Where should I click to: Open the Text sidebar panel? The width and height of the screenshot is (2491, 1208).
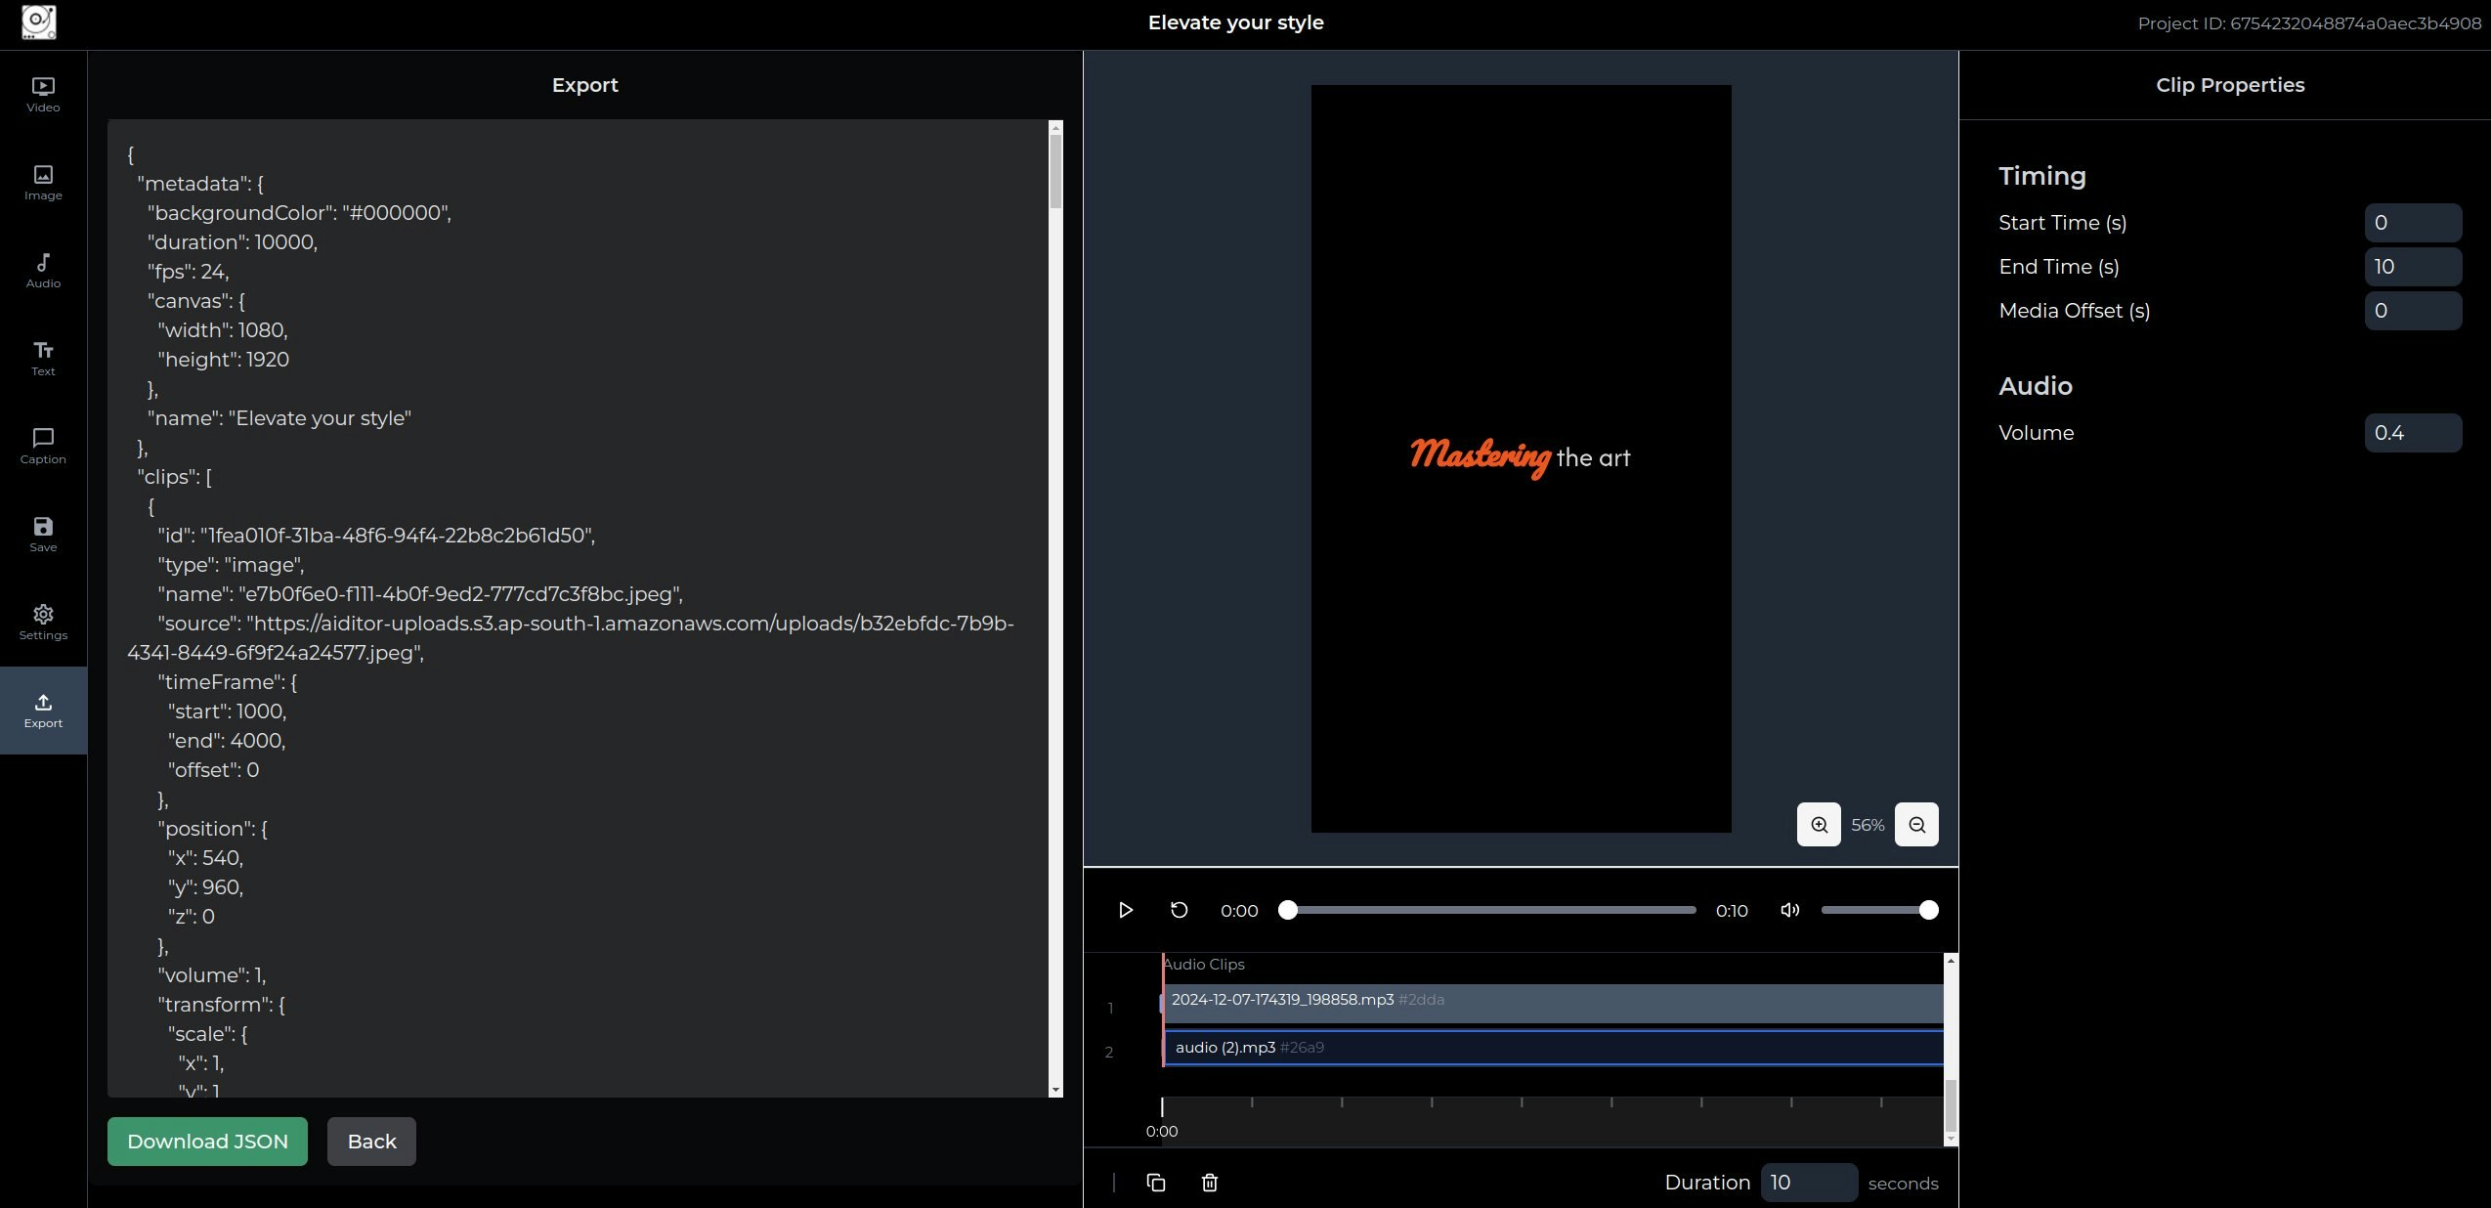pos(43,359)
